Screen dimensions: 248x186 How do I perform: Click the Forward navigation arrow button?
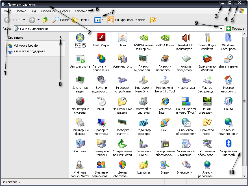tap(32, 20)
